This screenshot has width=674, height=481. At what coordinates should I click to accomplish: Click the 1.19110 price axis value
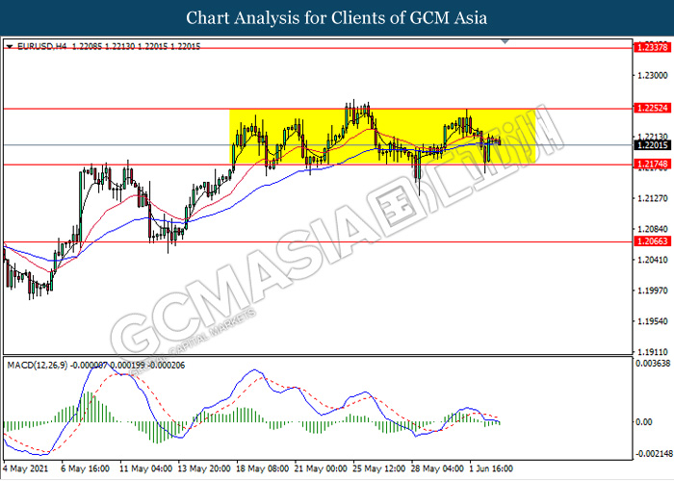pos(653,352)
